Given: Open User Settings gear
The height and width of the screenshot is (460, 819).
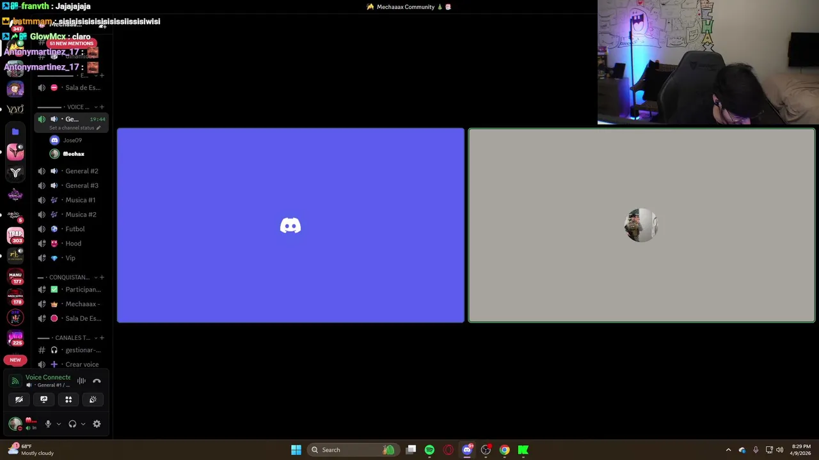Looking at the screenshot, I should coord(97,424).
